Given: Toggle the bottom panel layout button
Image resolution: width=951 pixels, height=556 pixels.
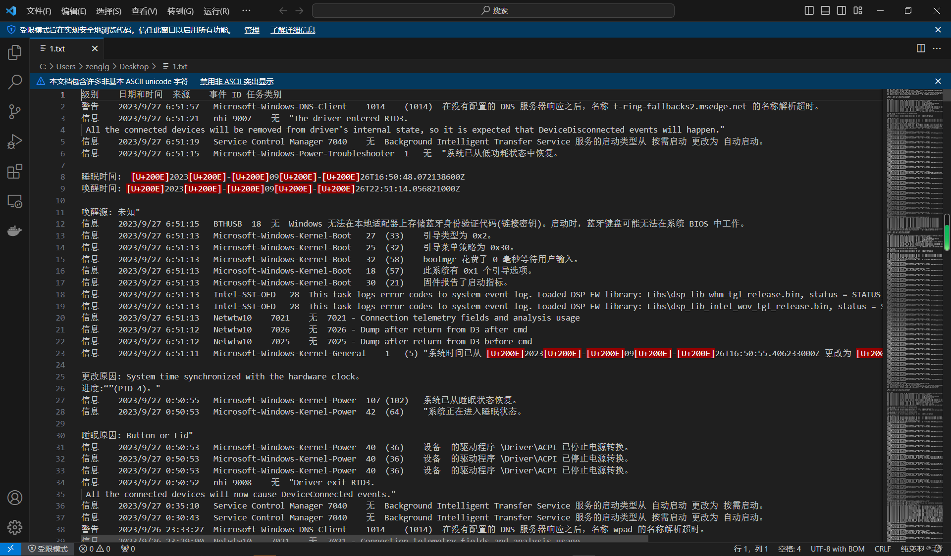Looking at the screenshot, I should click(825, 10).
